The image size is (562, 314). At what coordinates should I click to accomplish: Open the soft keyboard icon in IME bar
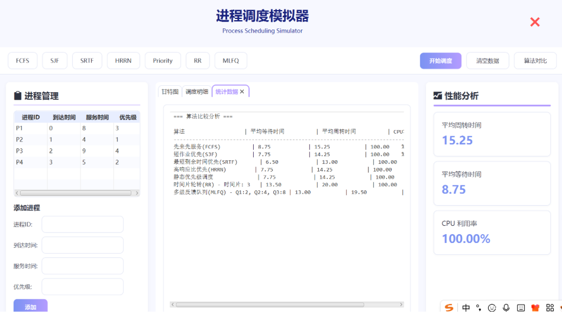[x=521, y=307]
